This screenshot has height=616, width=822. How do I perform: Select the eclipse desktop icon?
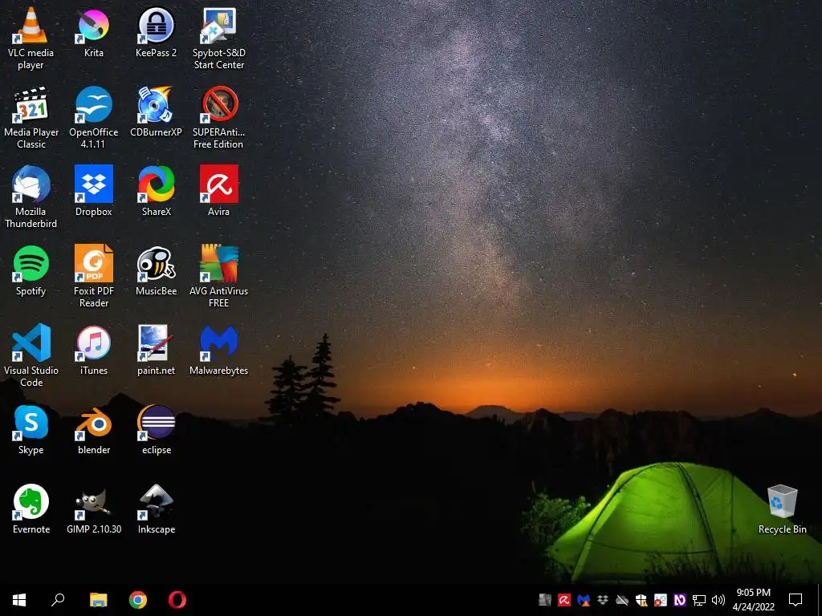pos(157,430)
